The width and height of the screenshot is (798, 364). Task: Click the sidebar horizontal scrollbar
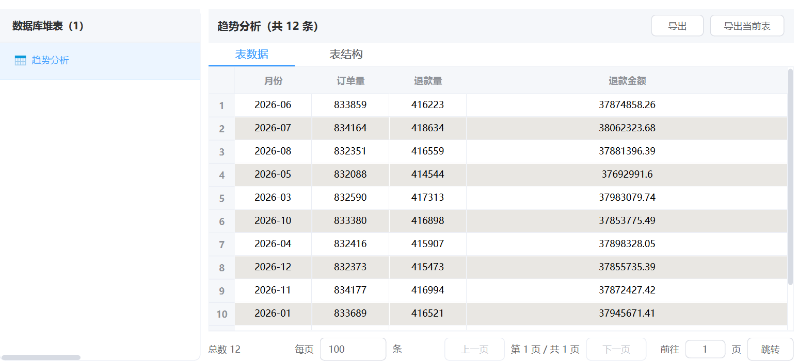(x=41, y=357)
